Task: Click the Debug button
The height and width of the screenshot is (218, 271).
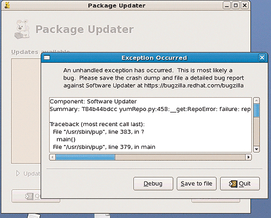Action: 153,183
